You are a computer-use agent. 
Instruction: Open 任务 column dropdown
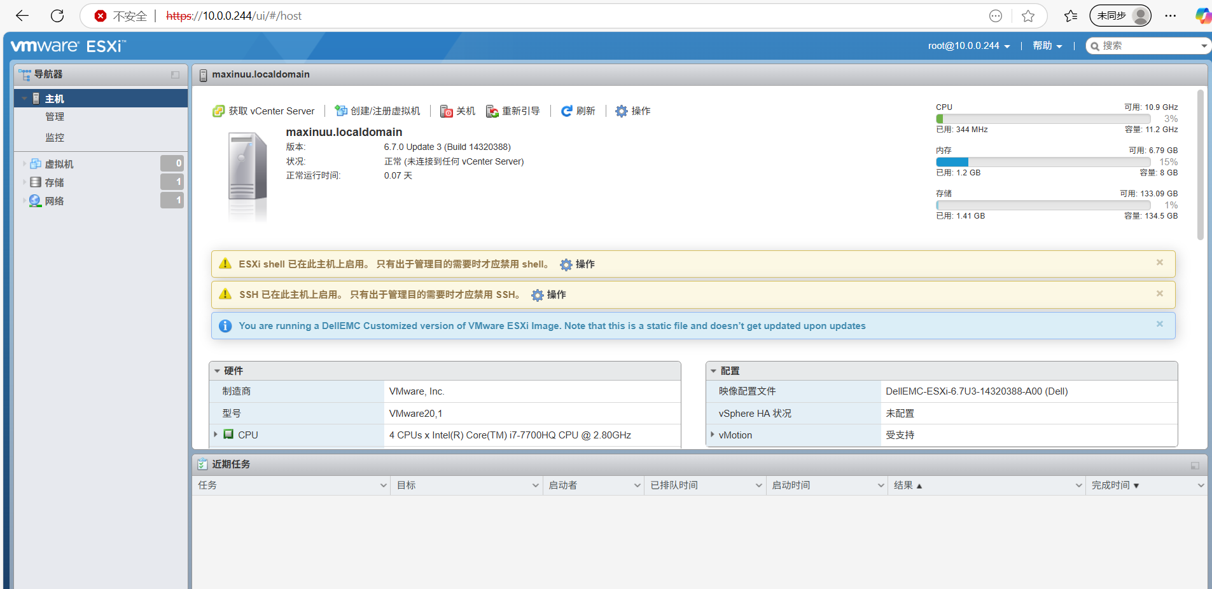pos(384,485)
